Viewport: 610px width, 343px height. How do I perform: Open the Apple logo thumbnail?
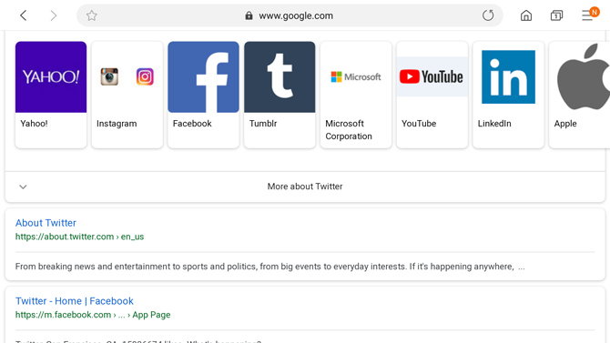coord(580,77)
